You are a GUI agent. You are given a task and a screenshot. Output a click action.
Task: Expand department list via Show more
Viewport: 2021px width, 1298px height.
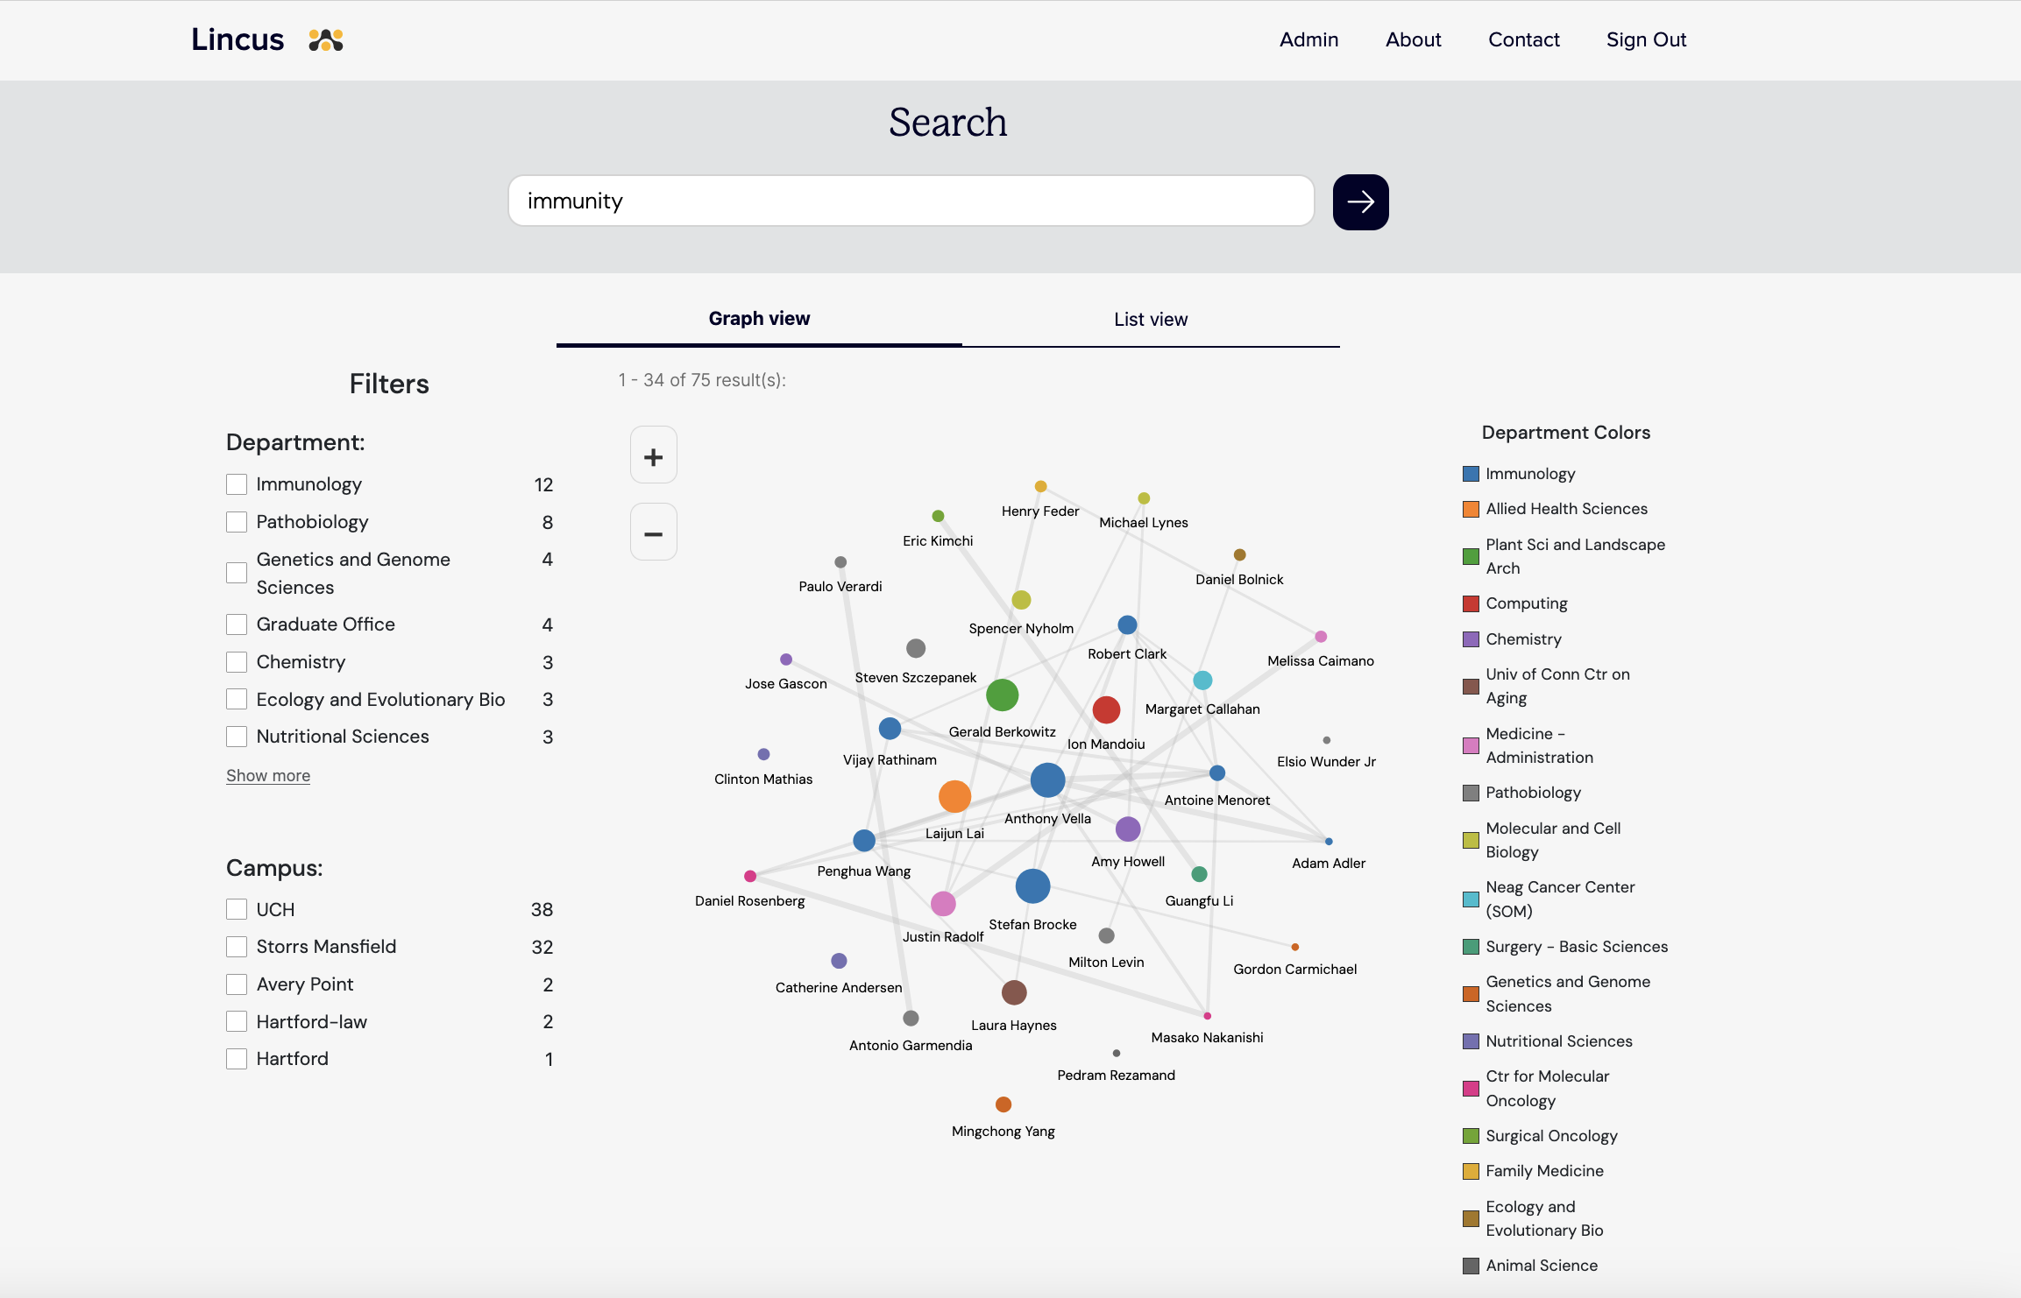[x=268, y=775]
